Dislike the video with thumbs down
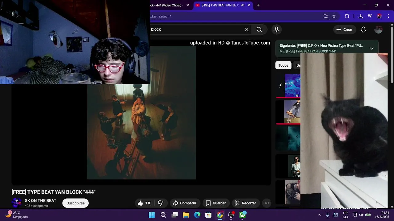Screen dimensions: 394x221 [x=161, y=203]
